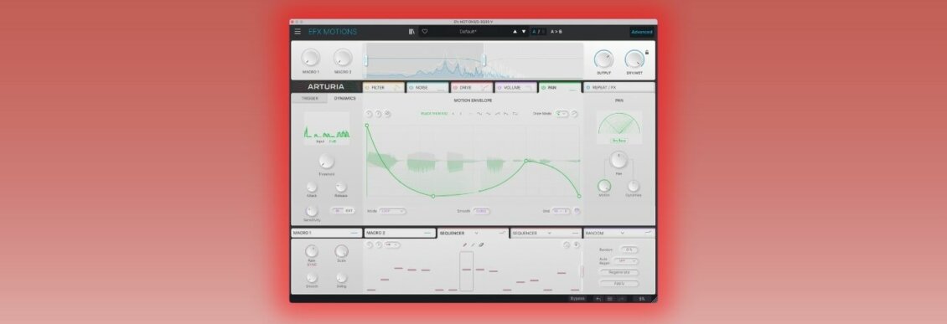Switch to the Dynamics tab
The width and height of the screenshot is (947, 324).
[344, 98]
